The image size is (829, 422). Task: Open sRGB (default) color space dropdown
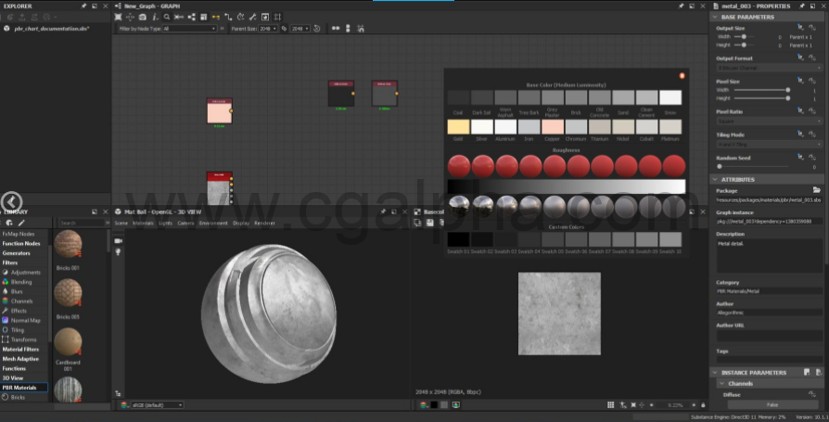coord(157,404)
